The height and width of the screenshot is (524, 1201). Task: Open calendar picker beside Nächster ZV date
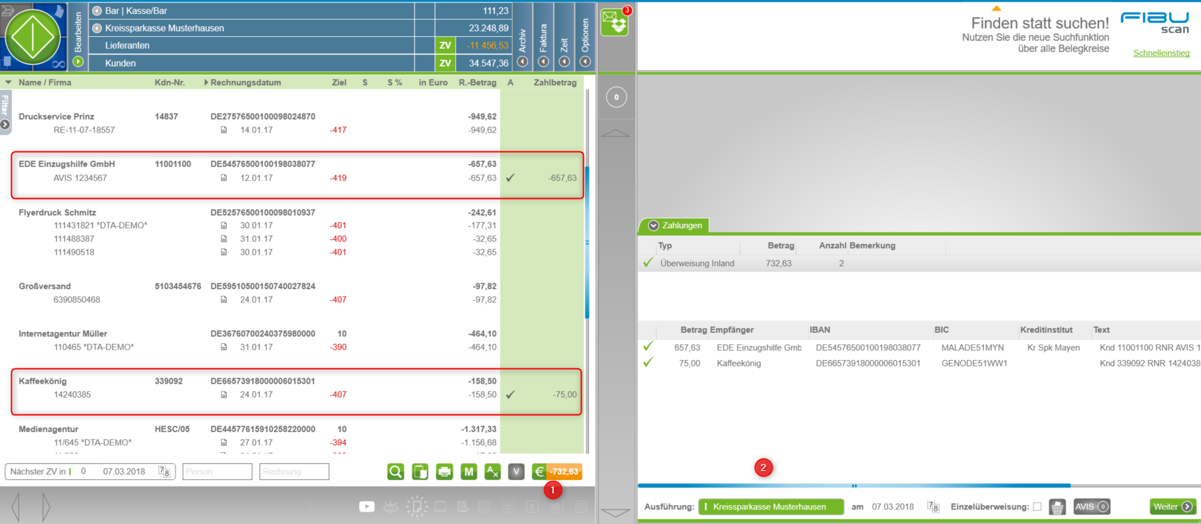coord(165,472)
